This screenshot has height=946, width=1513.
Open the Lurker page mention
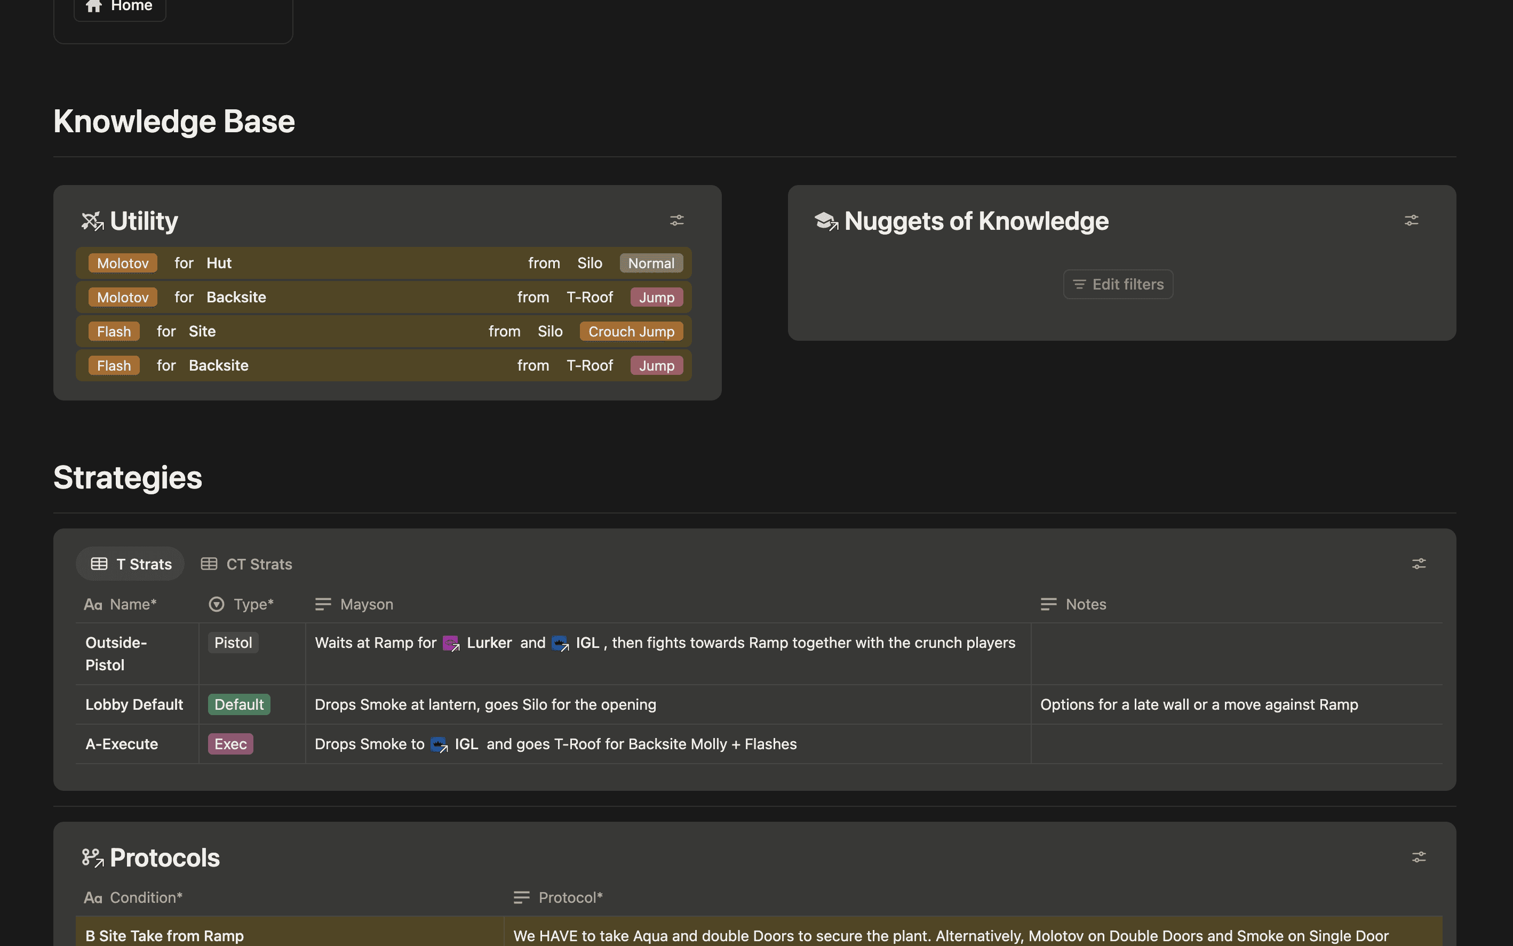(x=477, y=643)
